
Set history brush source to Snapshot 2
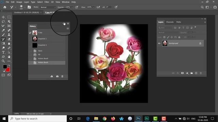coord(30,45)
